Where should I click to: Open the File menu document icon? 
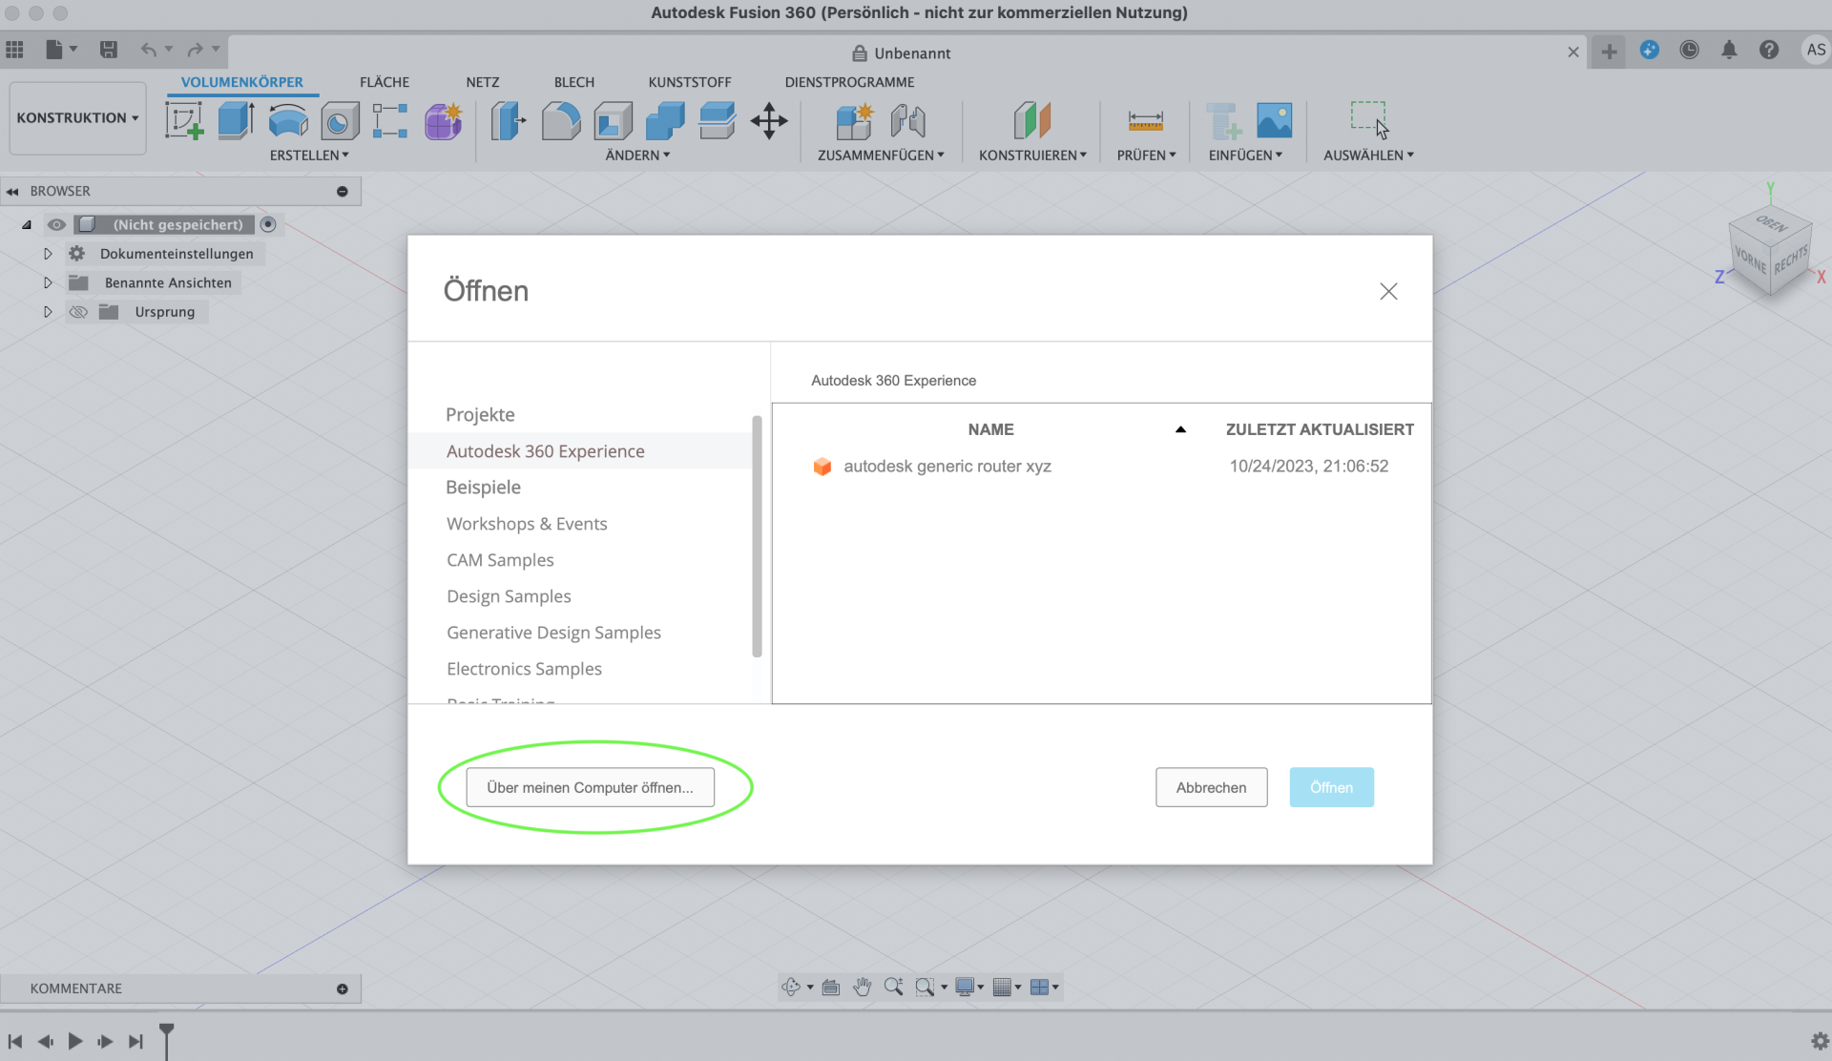54,50
